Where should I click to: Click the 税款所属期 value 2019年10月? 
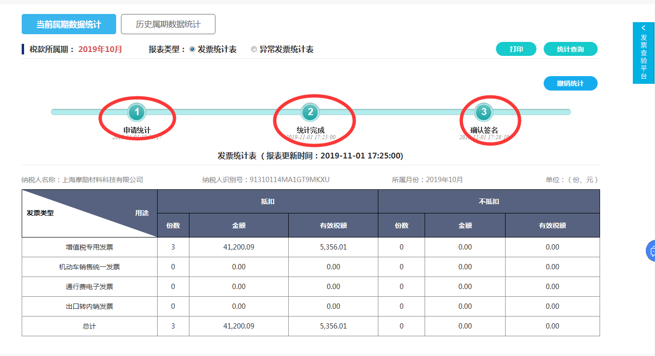pos(100,49)
